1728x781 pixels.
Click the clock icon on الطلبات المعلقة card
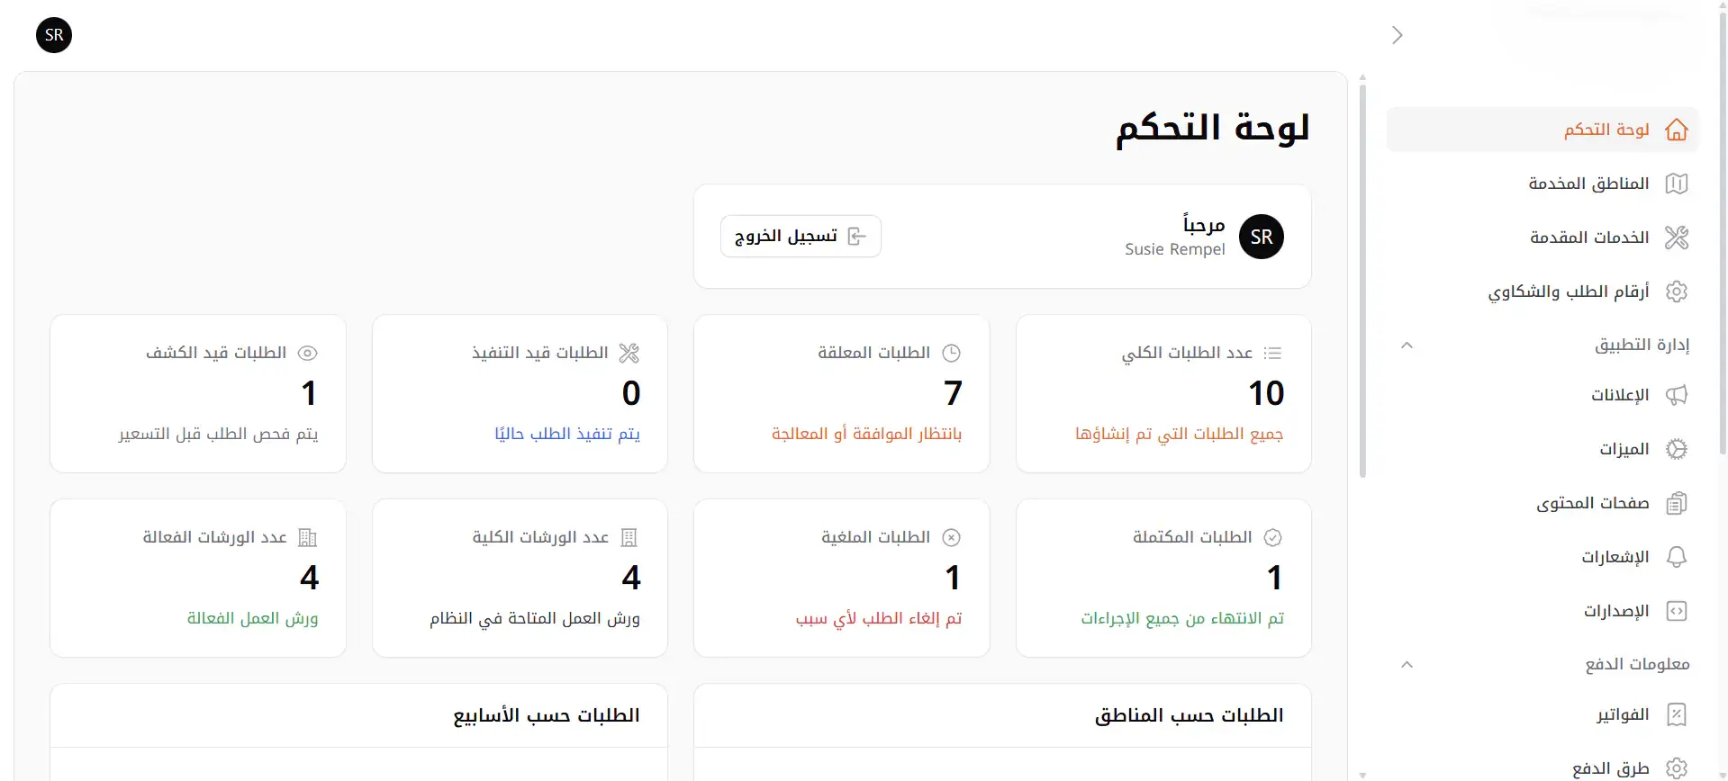click(951, 353)
